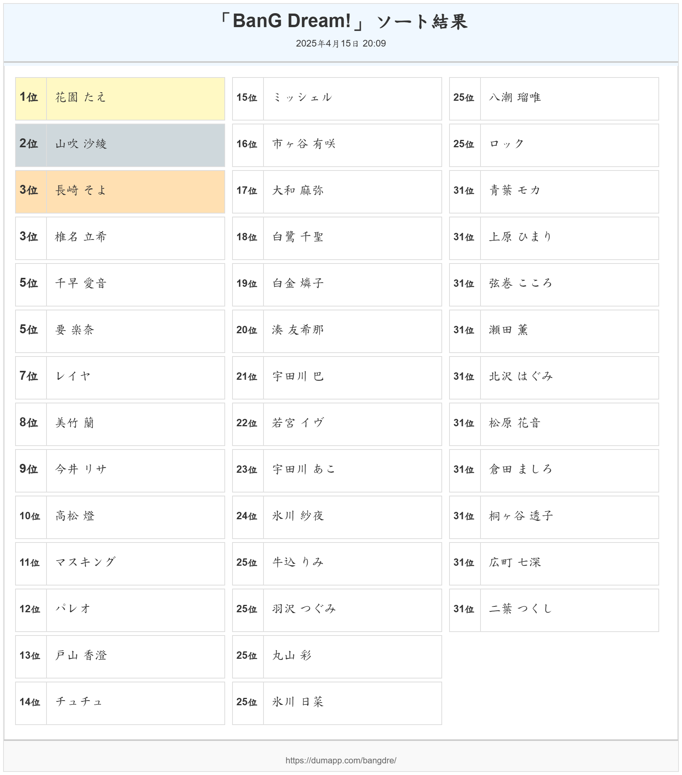The image size is (682, 775).
Task: Click 美竹 蘭 ranked 8位
Action: point(74,423)
